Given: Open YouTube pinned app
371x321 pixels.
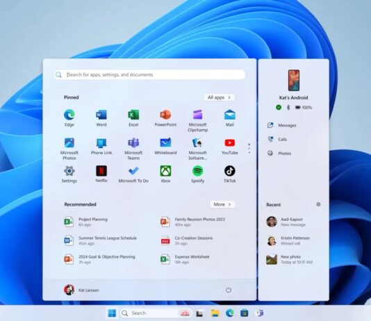Looking at the screenshot, I should (230, 146).
